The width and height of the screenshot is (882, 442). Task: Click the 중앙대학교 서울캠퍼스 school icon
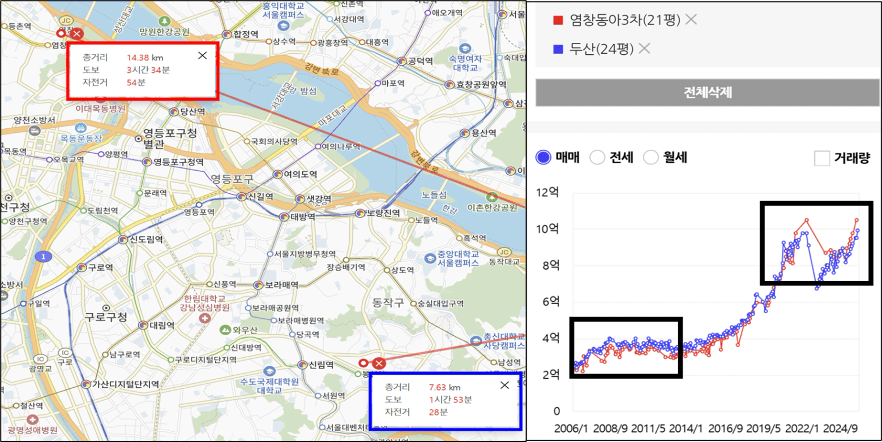coord(430,258)
